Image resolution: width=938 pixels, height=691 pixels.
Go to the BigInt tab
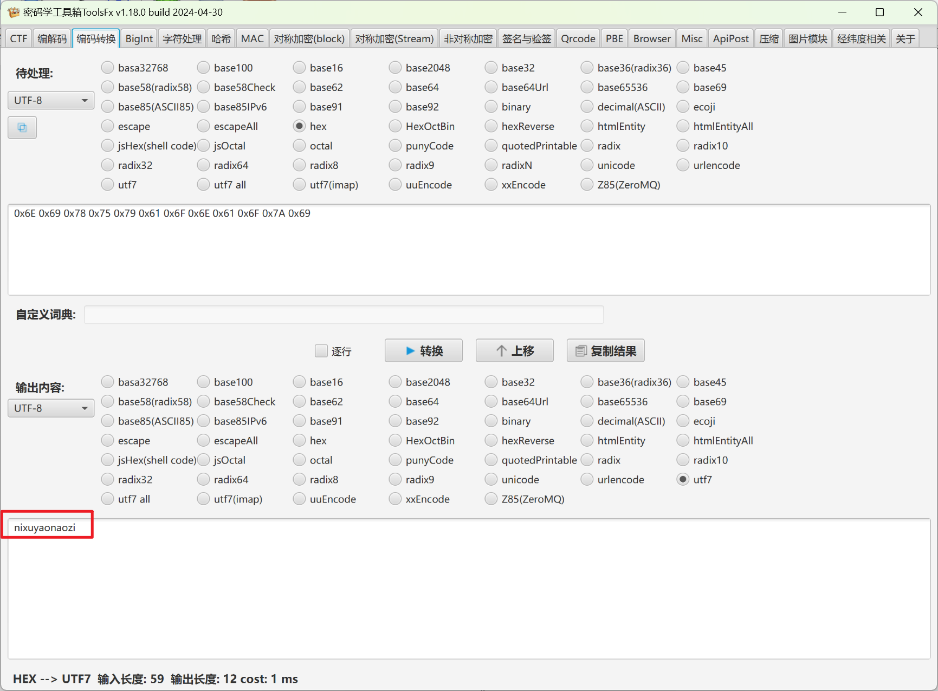point(139,38)
